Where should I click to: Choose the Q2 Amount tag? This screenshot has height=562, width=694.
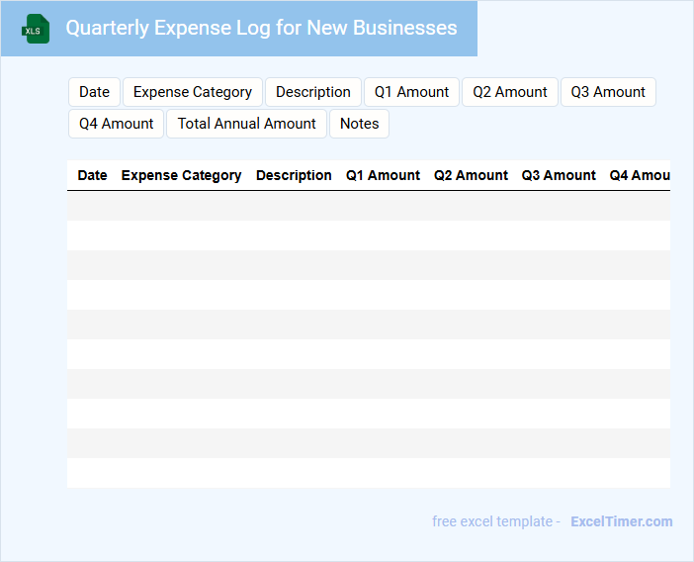click(x=509, y=92)
